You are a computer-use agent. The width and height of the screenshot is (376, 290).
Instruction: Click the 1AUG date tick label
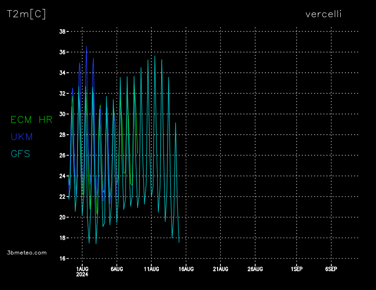(82, 269)
